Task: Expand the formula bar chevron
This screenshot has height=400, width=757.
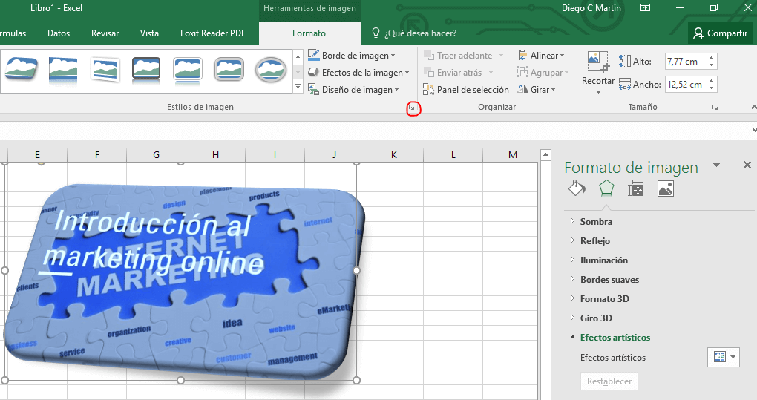Action: tap(753, 131)
